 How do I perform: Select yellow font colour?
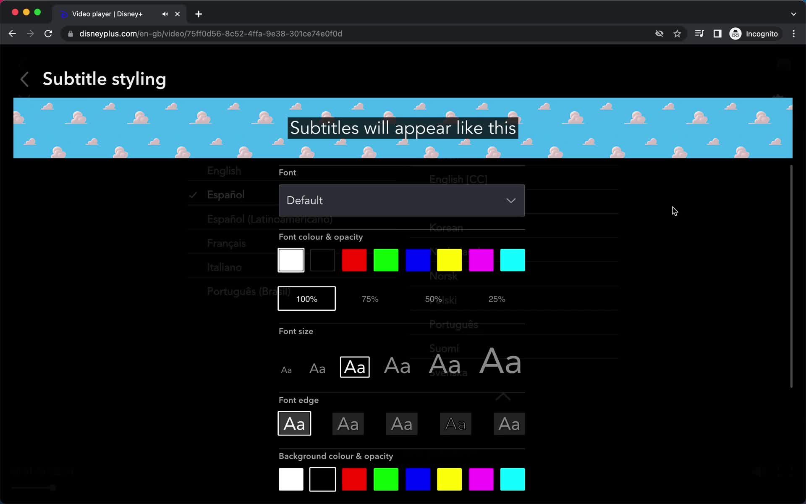(x=449, y=260)
